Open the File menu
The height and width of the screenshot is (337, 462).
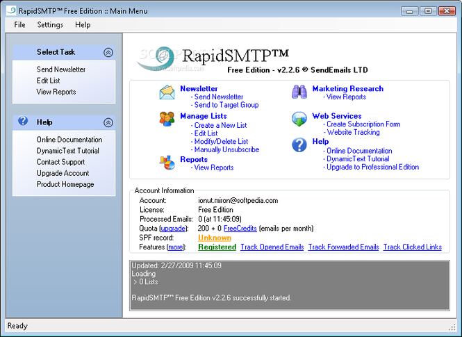tap(19, 25)
